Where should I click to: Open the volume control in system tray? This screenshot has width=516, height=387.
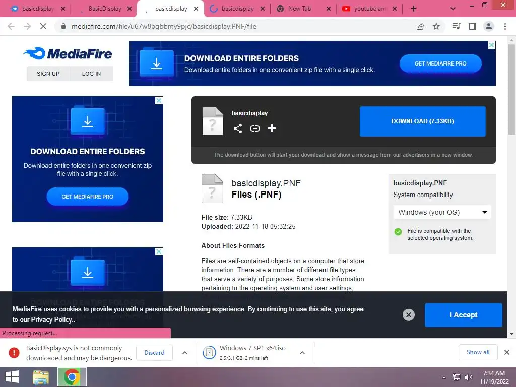point(468,377)
